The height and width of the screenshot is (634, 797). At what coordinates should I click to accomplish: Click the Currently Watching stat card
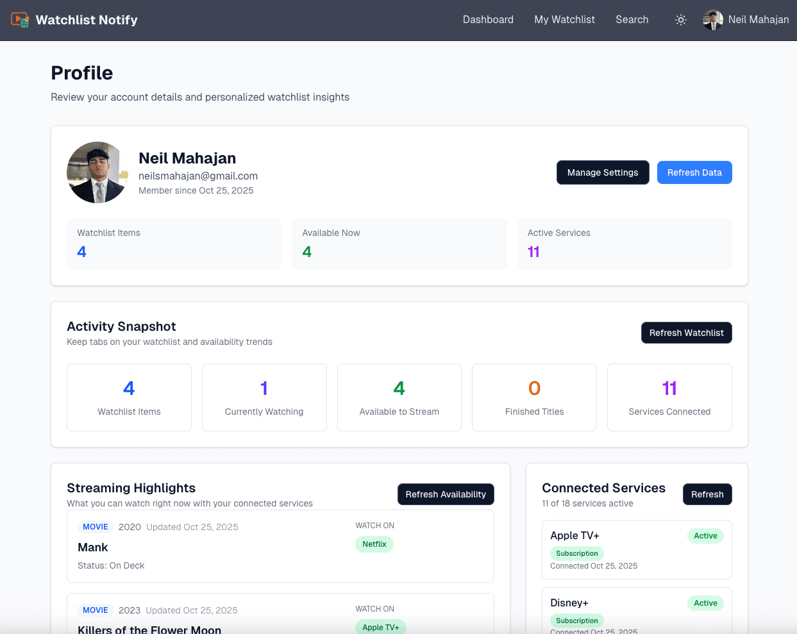(264, 397)
